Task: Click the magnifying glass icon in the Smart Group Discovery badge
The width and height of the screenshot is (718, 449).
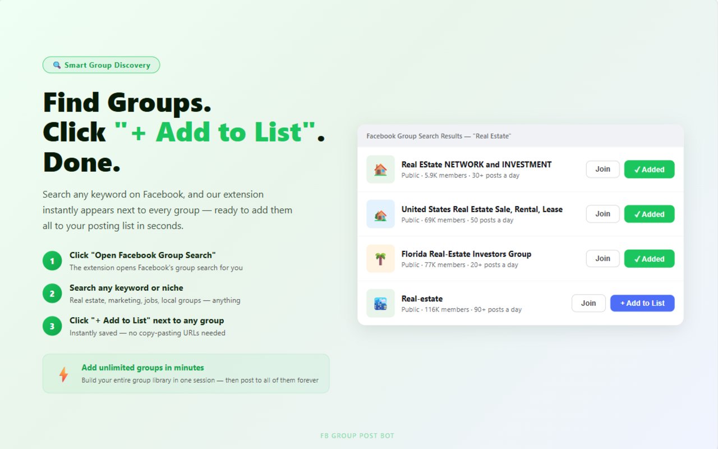Action: (56, 65)
